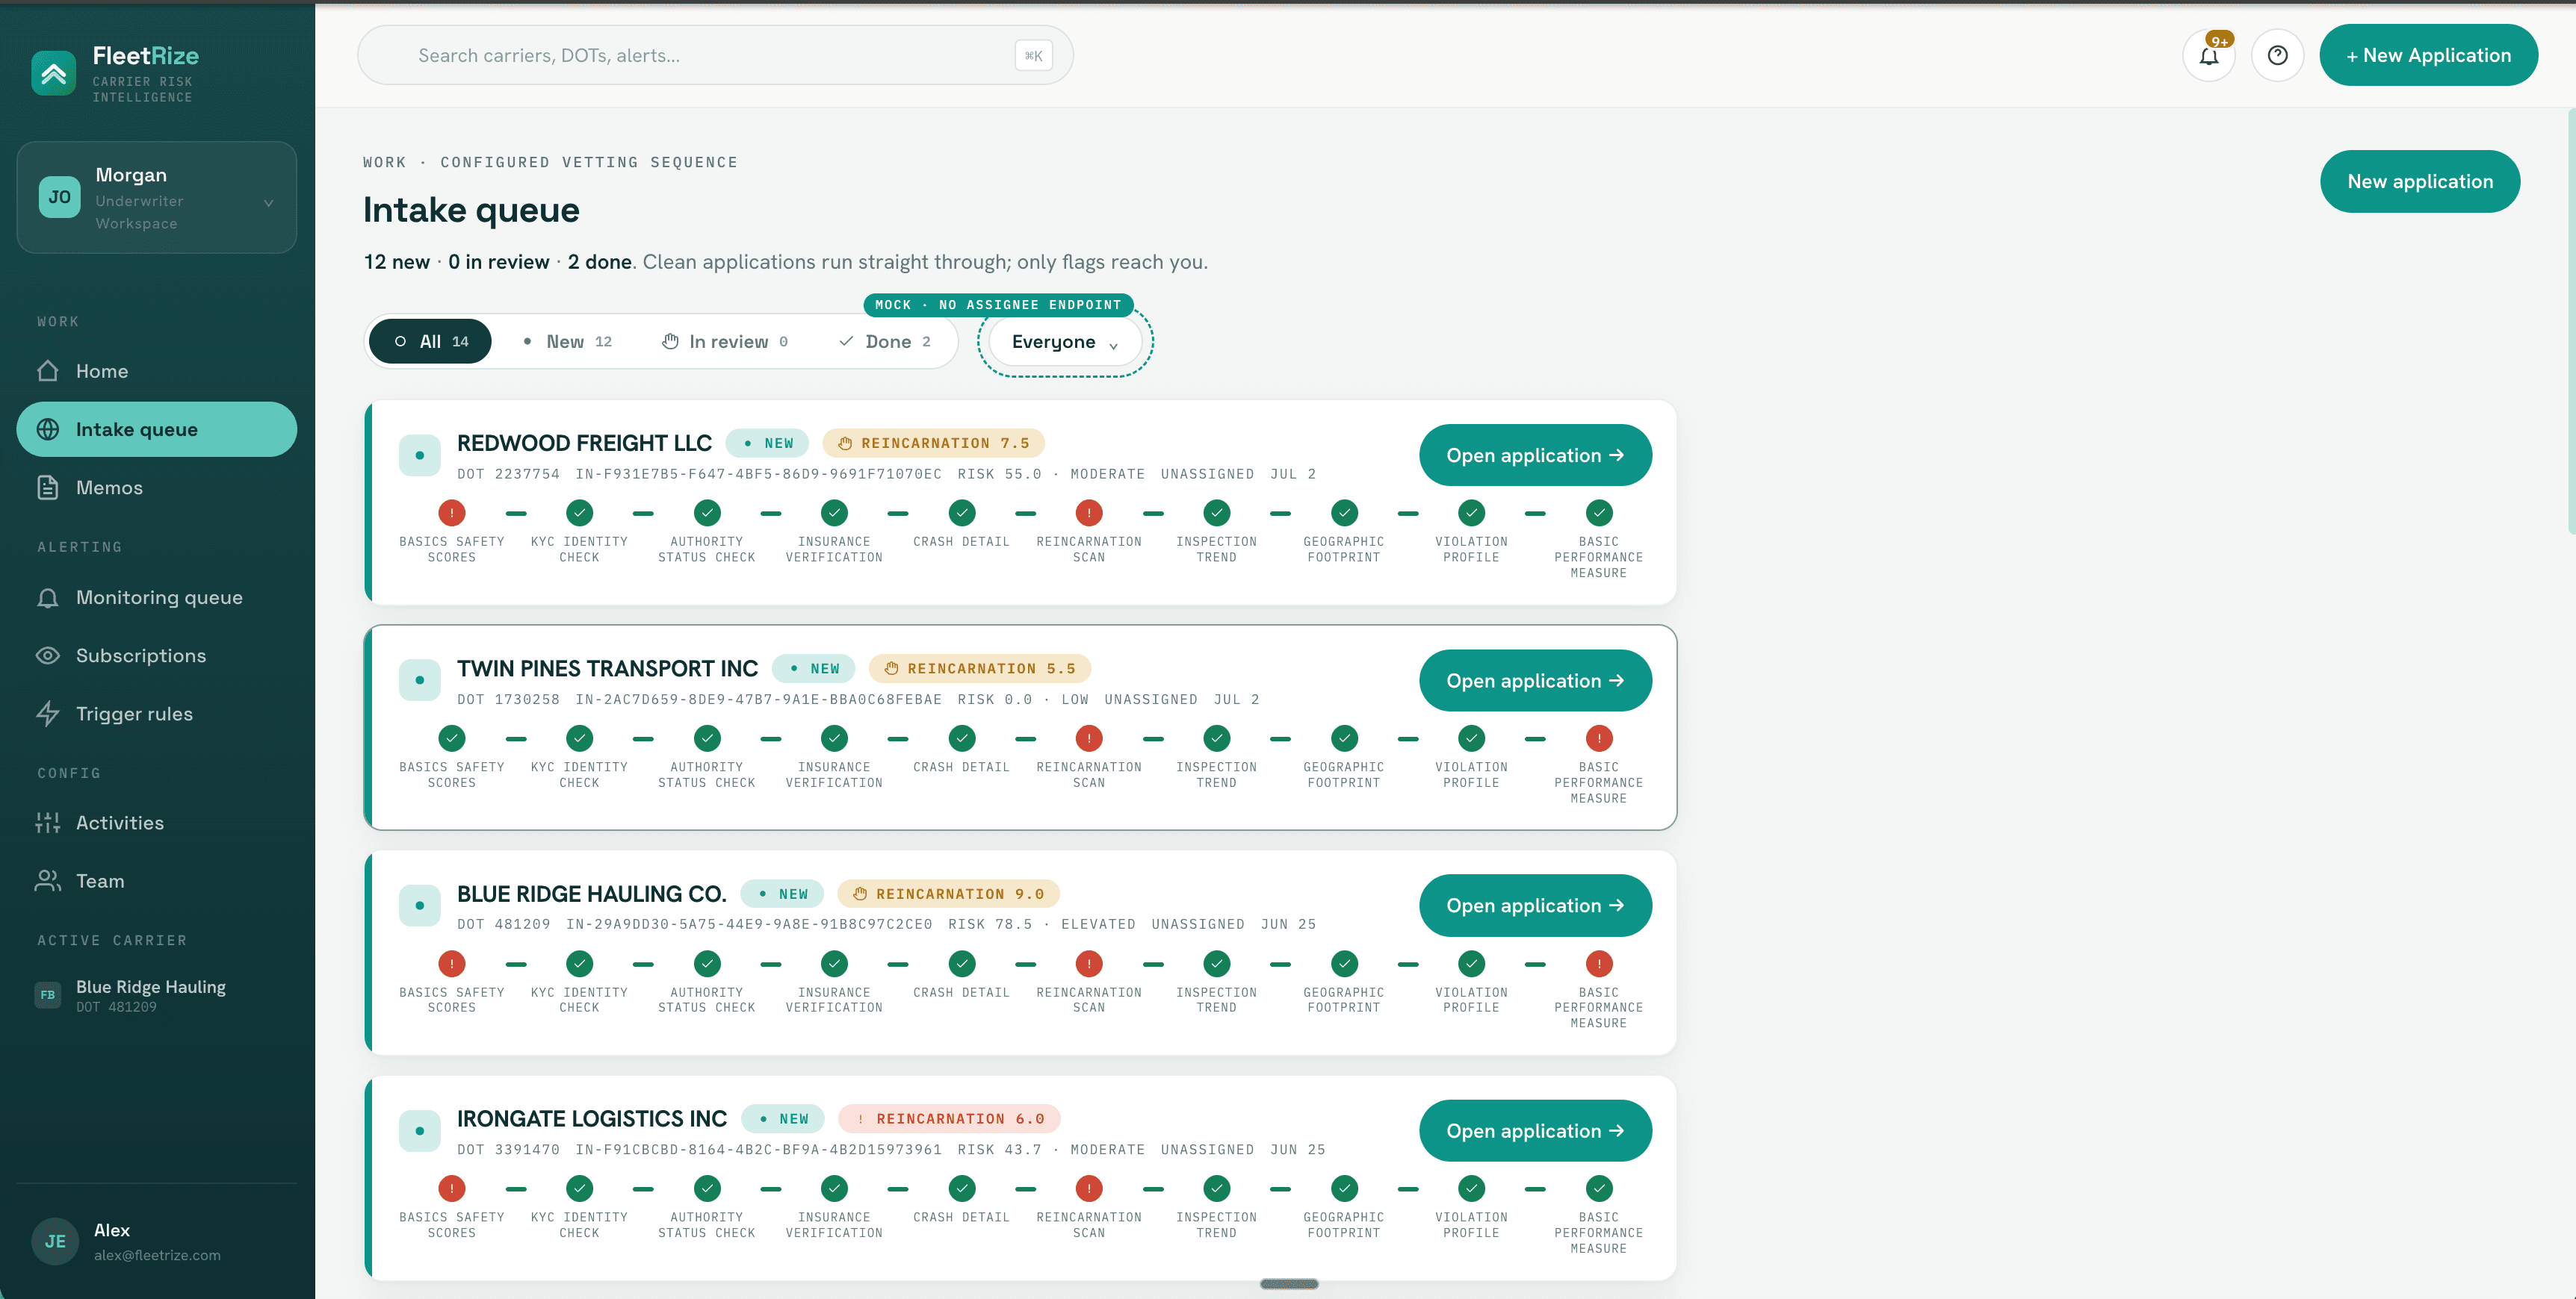
Task: Click the horizontal scrollbar at page bottom
Action: [1289, 1284]
